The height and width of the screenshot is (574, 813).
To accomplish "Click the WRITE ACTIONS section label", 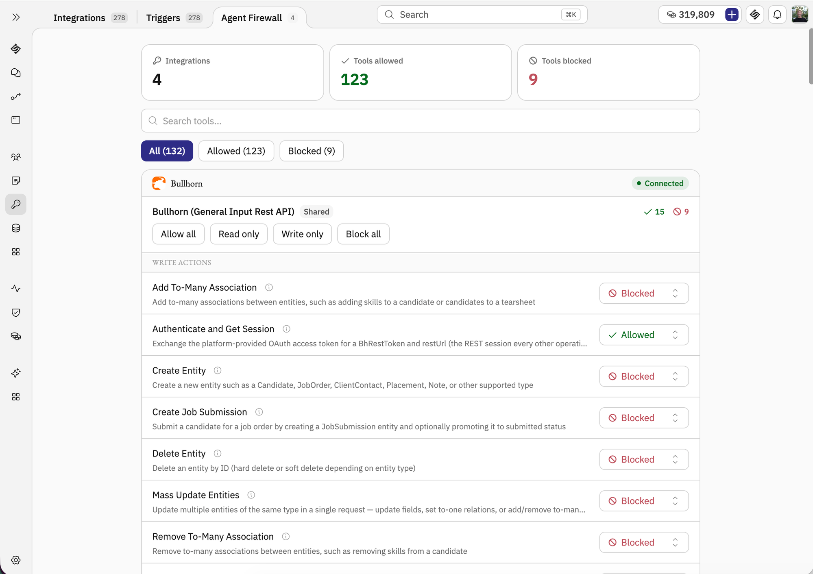I will pos(182,262).
